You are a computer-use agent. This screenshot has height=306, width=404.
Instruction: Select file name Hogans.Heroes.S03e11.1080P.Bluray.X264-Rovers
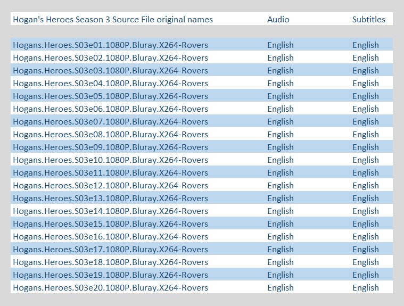click(x=111, y=173)
